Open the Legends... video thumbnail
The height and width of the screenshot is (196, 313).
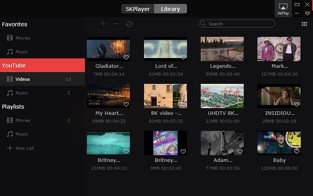[222, 49]
